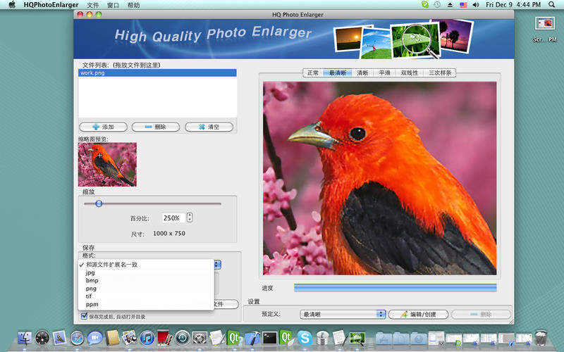Select tif from the format list
Screen dimensions: 564x352
(x=90, y=296)
